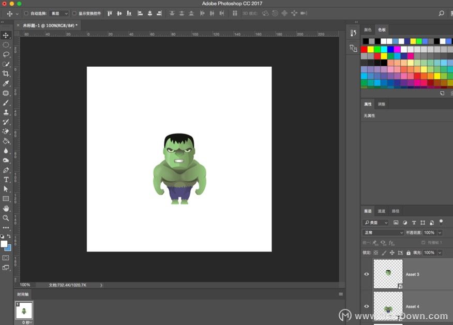Select the Move tool in the toolbox
Viewport: 453px width, 325px height.
pyautogui.click(x=6, y=35)
